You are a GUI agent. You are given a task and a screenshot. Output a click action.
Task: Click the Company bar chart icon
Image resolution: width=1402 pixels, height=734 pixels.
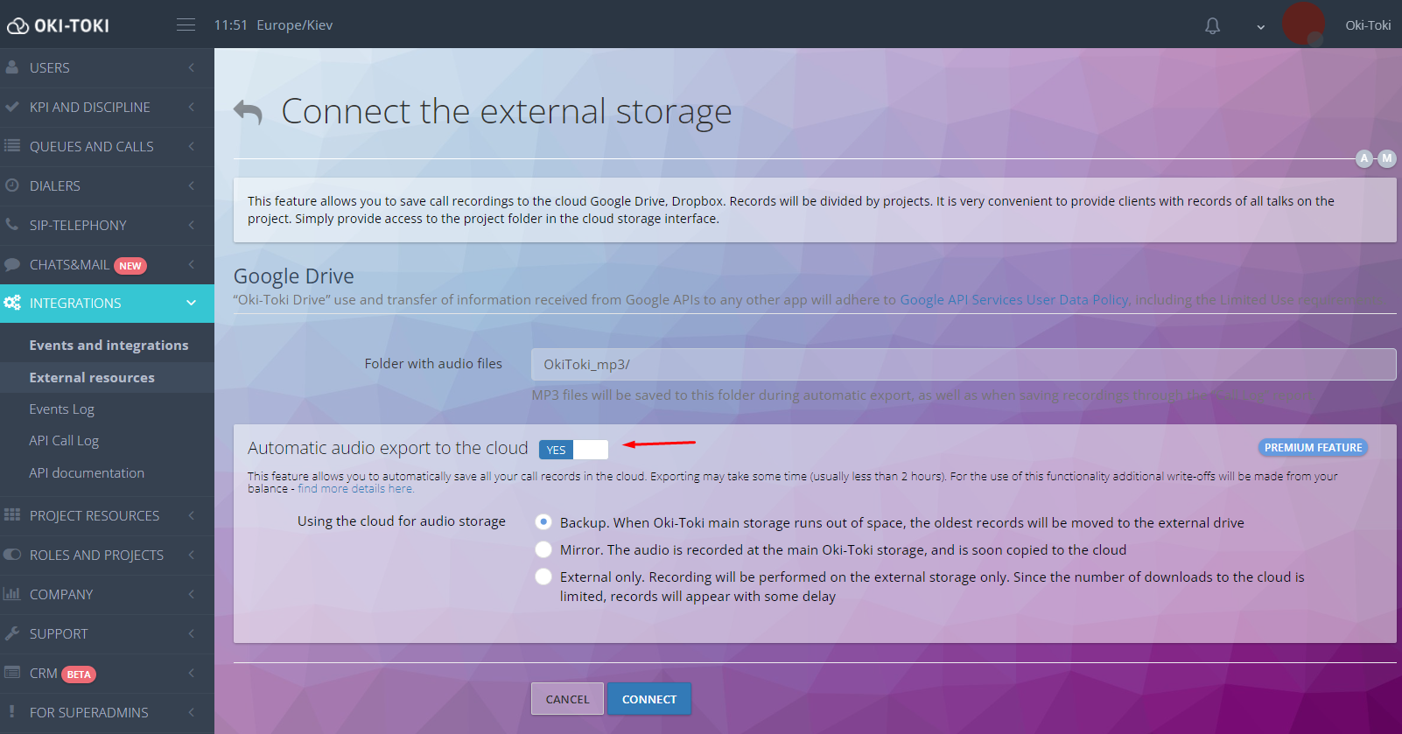(12, 594)
